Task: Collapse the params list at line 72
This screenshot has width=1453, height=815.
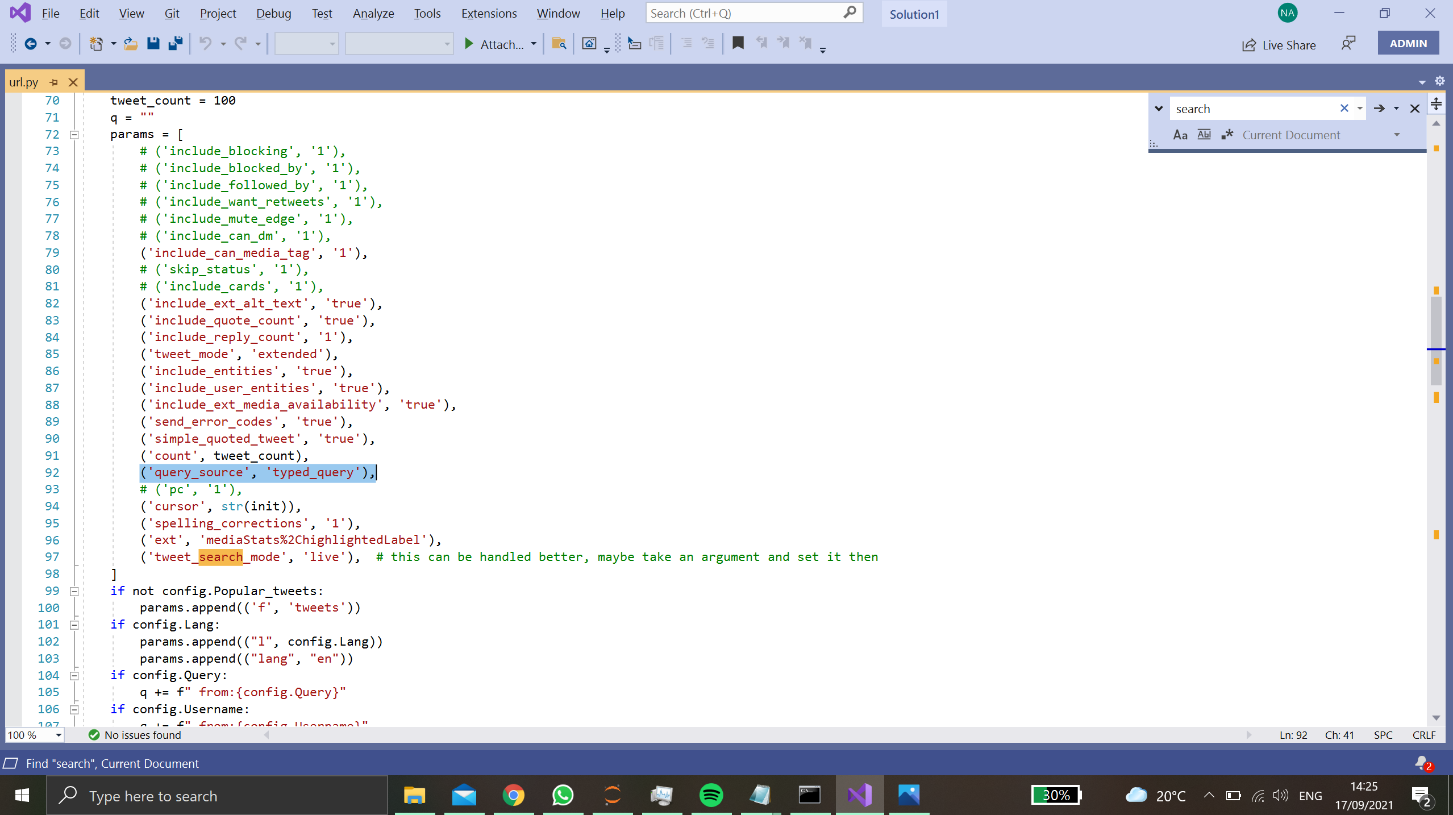Action: point(74,135)
